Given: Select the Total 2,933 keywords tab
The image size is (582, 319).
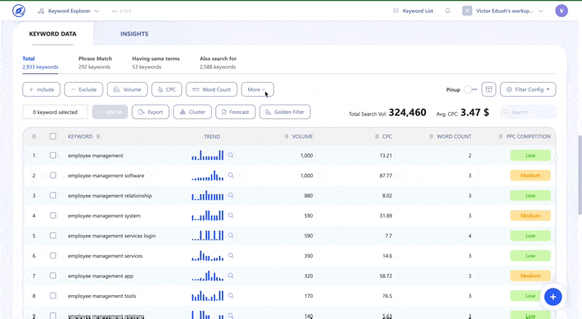Looking at the screenshot, I should tap(40, 62).
